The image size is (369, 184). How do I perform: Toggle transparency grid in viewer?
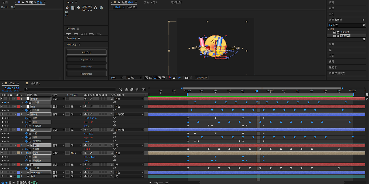pyautogui.click(x=151, y=78)
